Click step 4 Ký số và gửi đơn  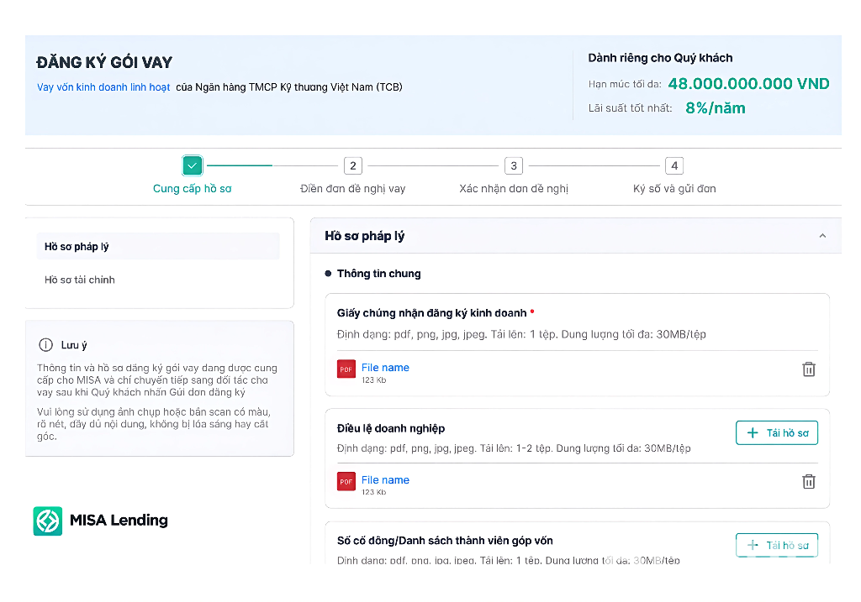pos(673,165)
